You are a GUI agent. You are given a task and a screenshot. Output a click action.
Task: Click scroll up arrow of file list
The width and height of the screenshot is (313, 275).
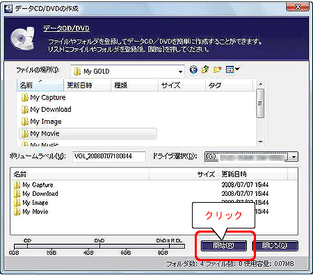(260, 84)
